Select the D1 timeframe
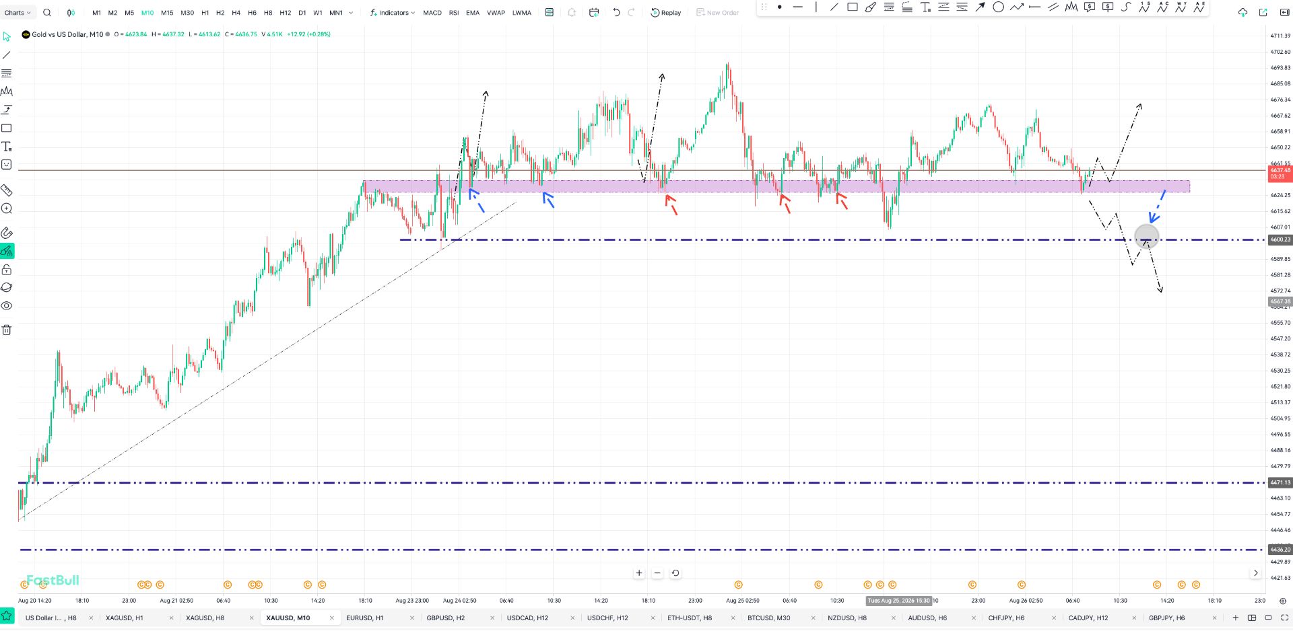1293x633 pixels. 302,13
